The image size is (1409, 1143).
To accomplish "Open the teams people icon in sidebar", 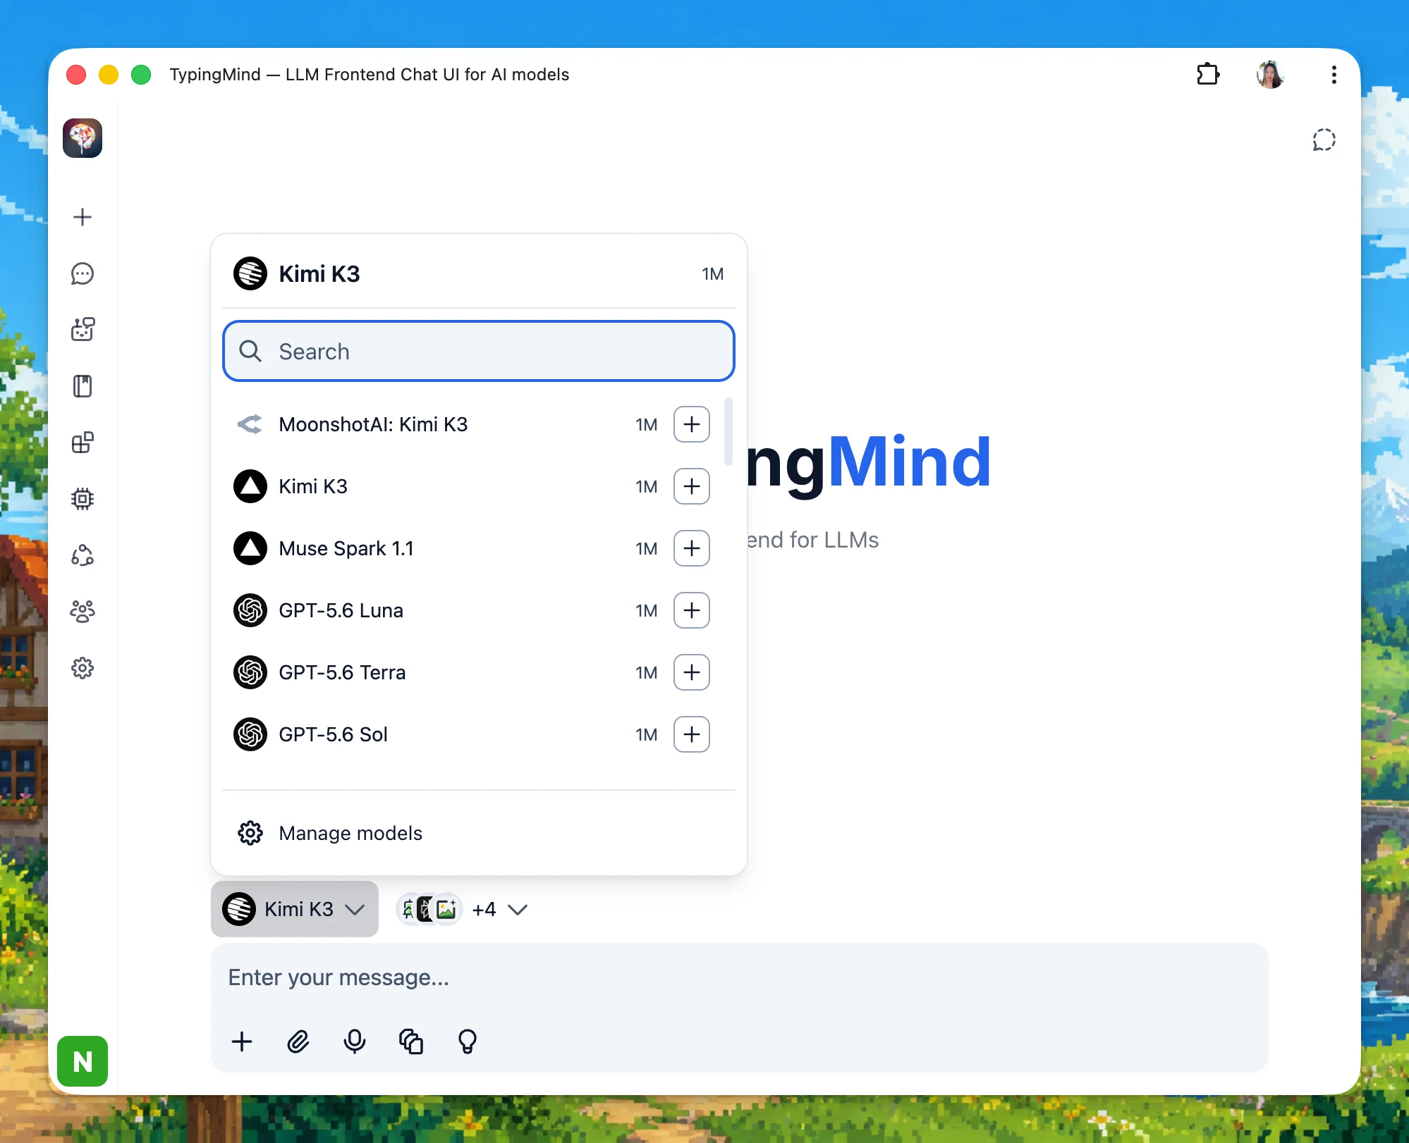I will tap(83, 611).
